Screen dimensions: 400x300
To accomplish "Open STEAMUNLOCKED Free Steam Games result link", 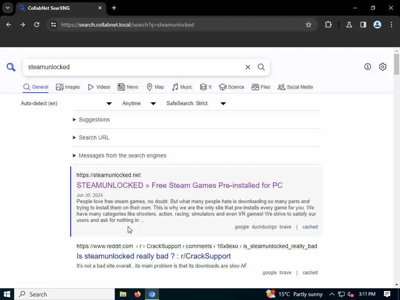I will (180, 185).
